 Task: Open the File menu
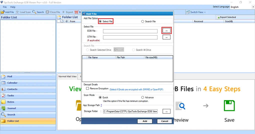5,7
